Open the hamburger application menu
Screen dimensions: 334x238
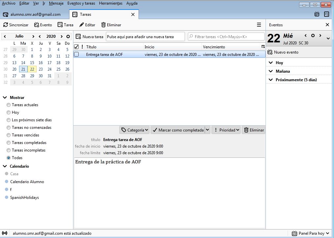click(259, 25)
